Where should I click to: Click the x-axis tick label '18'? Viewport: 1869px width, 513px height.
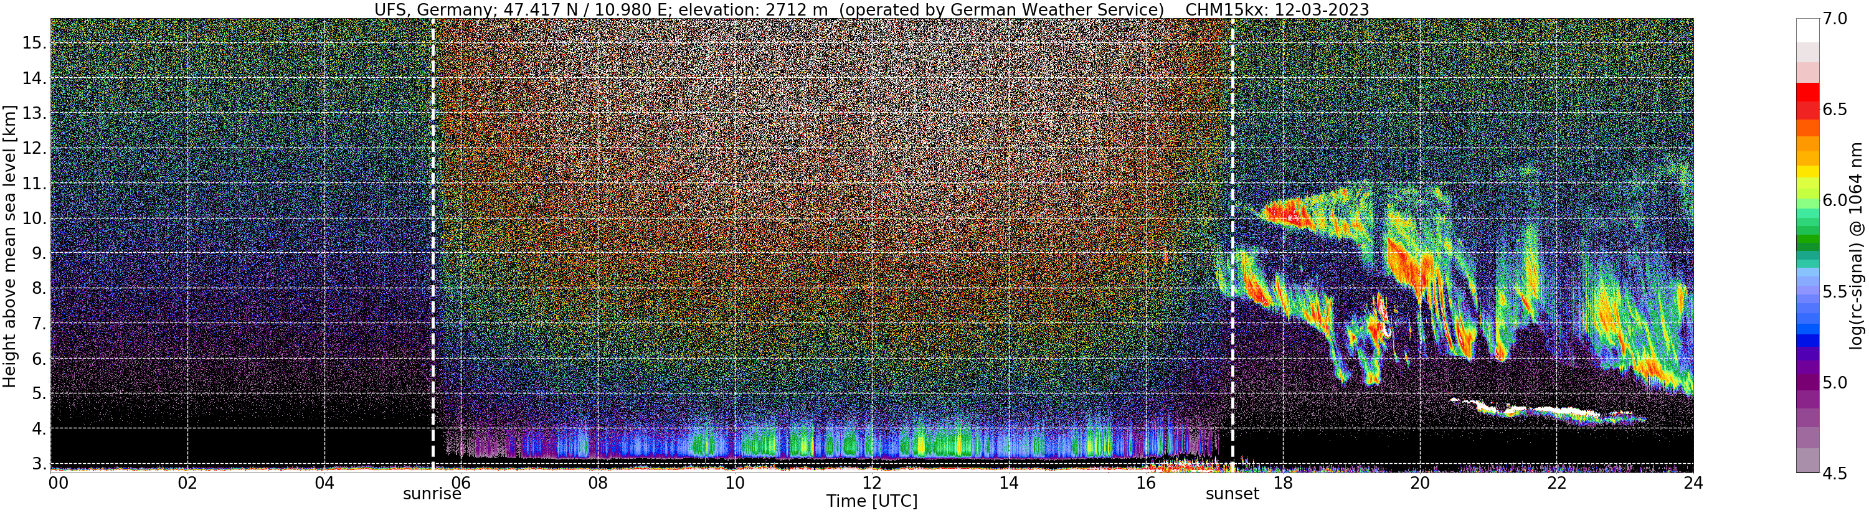click(1283, 482)
